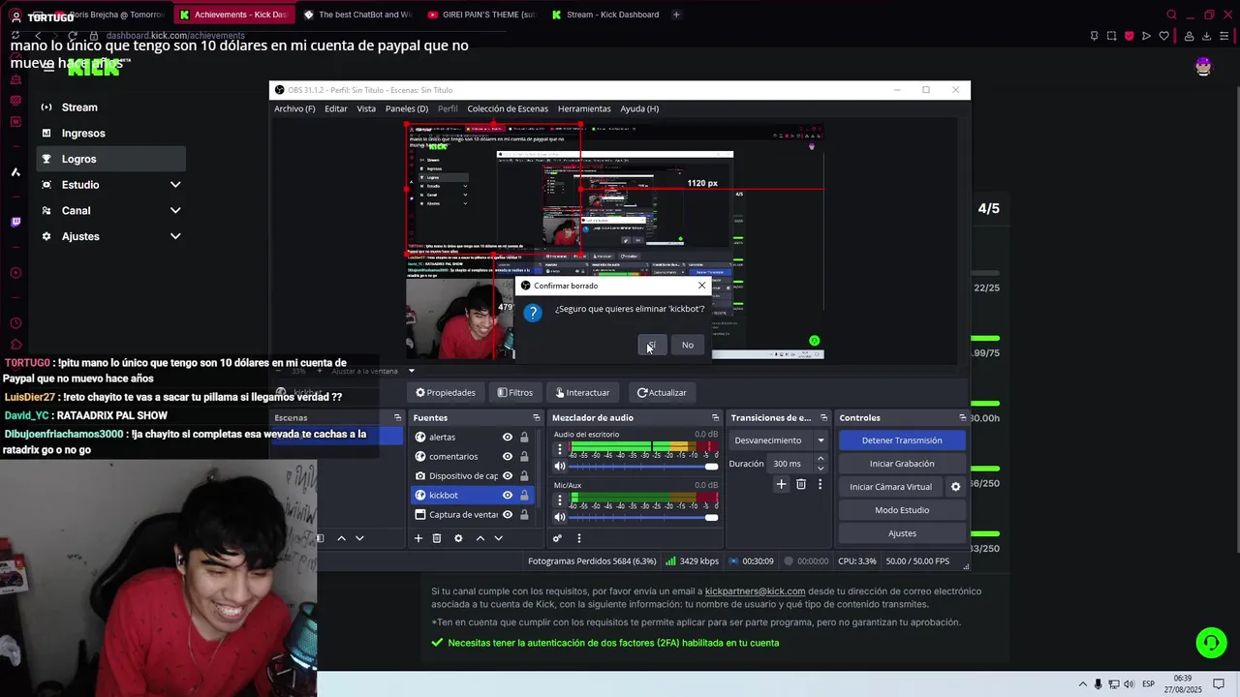Toggle visibility of kickbot source

[x=507, y=496]
